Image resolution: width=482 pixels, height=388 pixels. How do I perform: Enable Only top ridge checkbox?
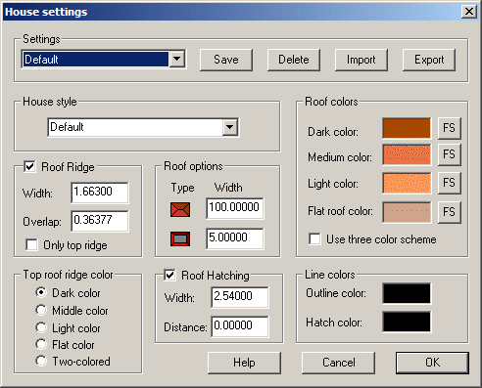click(x=31, y=244)
